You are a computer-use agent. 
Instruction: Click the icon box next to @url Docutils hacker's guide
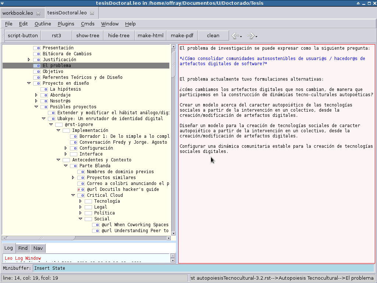pyautogui.click(x=81, y=189)
